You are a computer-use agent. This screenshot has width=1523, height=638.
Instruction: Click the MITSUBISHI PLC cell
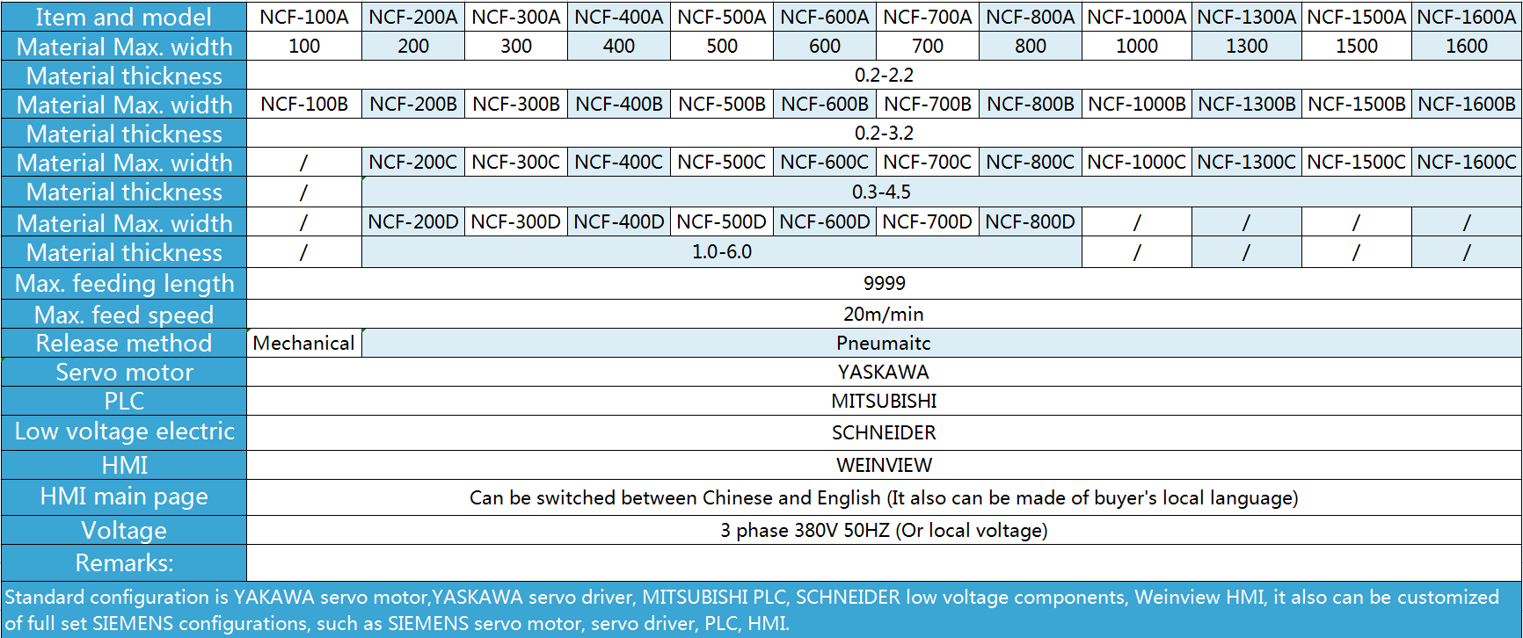(885, 401)
